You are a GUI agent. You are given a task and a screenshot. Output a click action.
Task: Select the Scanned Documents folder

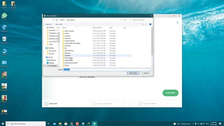[71, 63]
